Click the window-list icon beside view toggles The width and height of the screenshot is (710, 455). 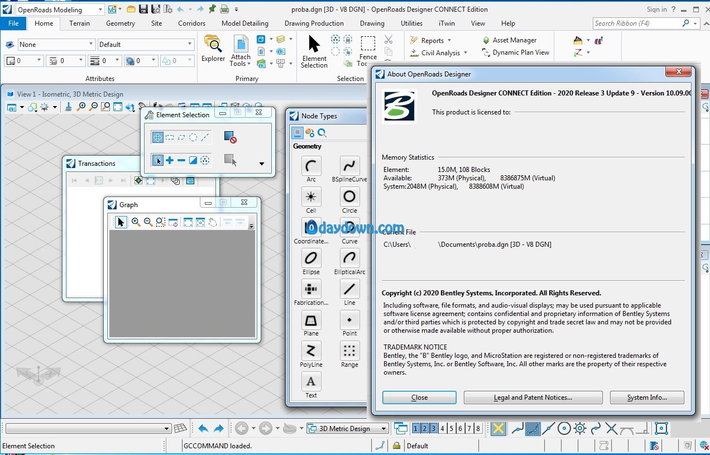tap(400, 428)
